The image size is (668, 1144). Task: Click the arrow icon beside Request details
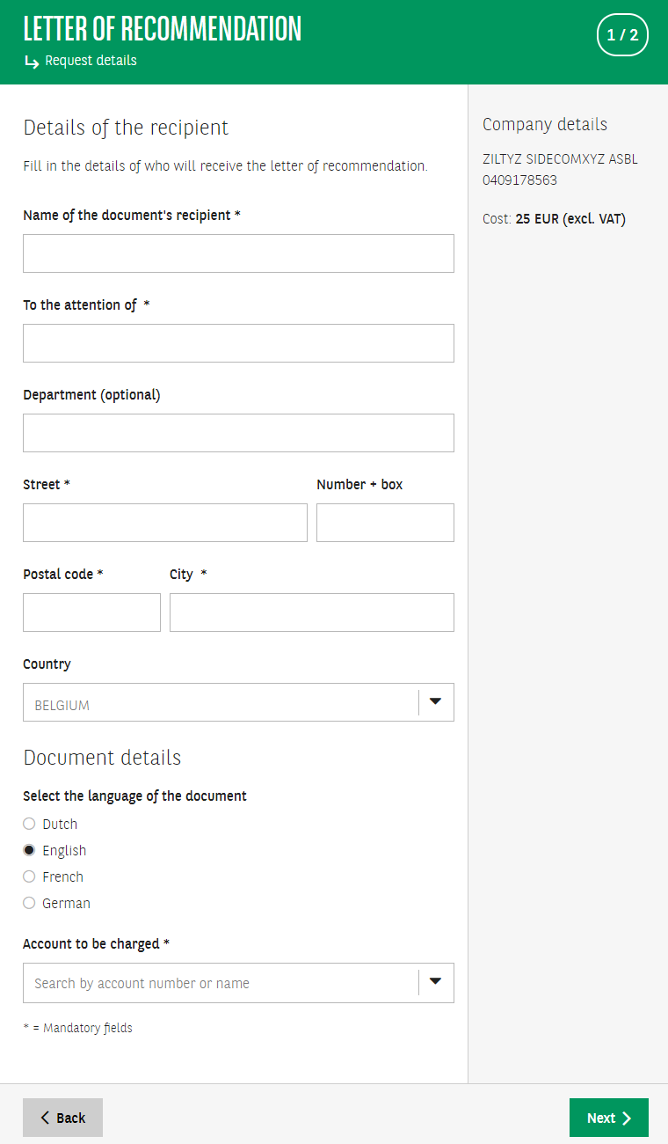[32, 62]
